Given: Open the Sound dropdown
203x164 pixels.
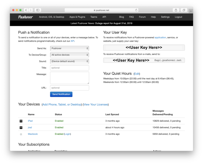Looking at the screenshot, I should (70, 61).
